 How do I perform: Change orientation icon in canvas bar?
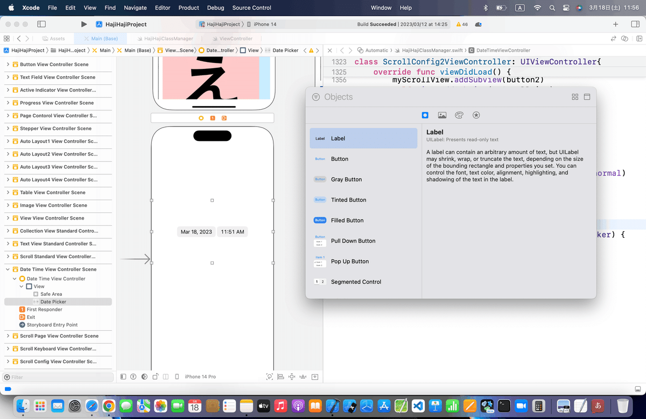click(156, 377)
